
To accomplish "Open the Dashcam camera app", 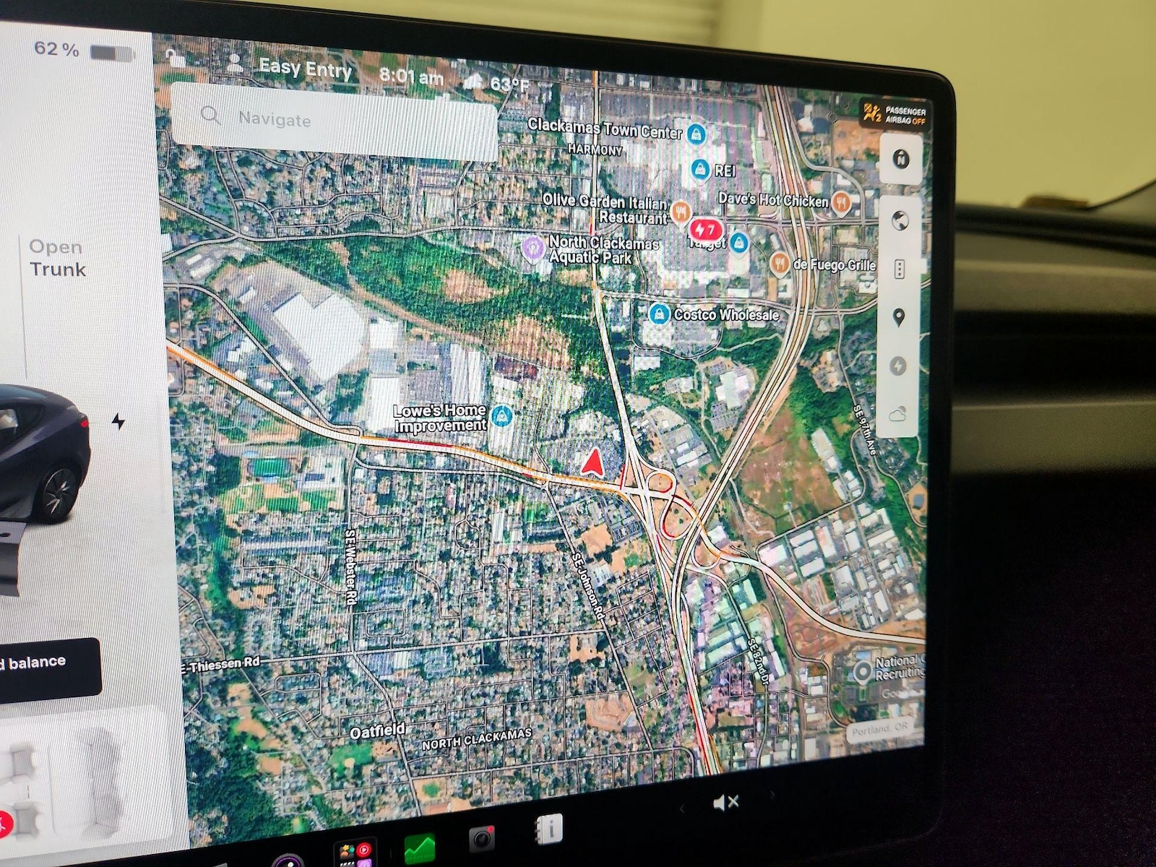I will (482, 838).
